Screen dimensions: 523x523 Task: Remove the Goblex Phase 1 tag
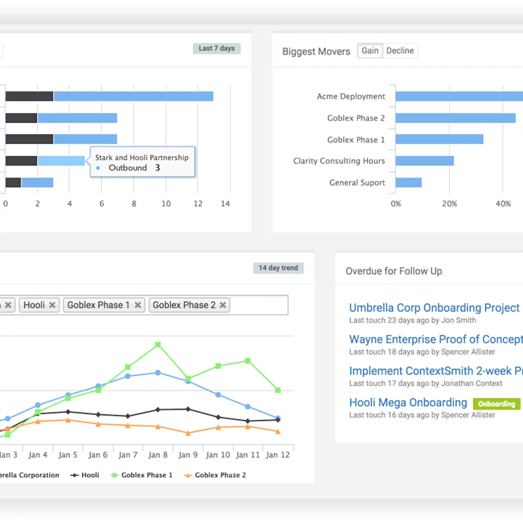click(x=137, y=305)
